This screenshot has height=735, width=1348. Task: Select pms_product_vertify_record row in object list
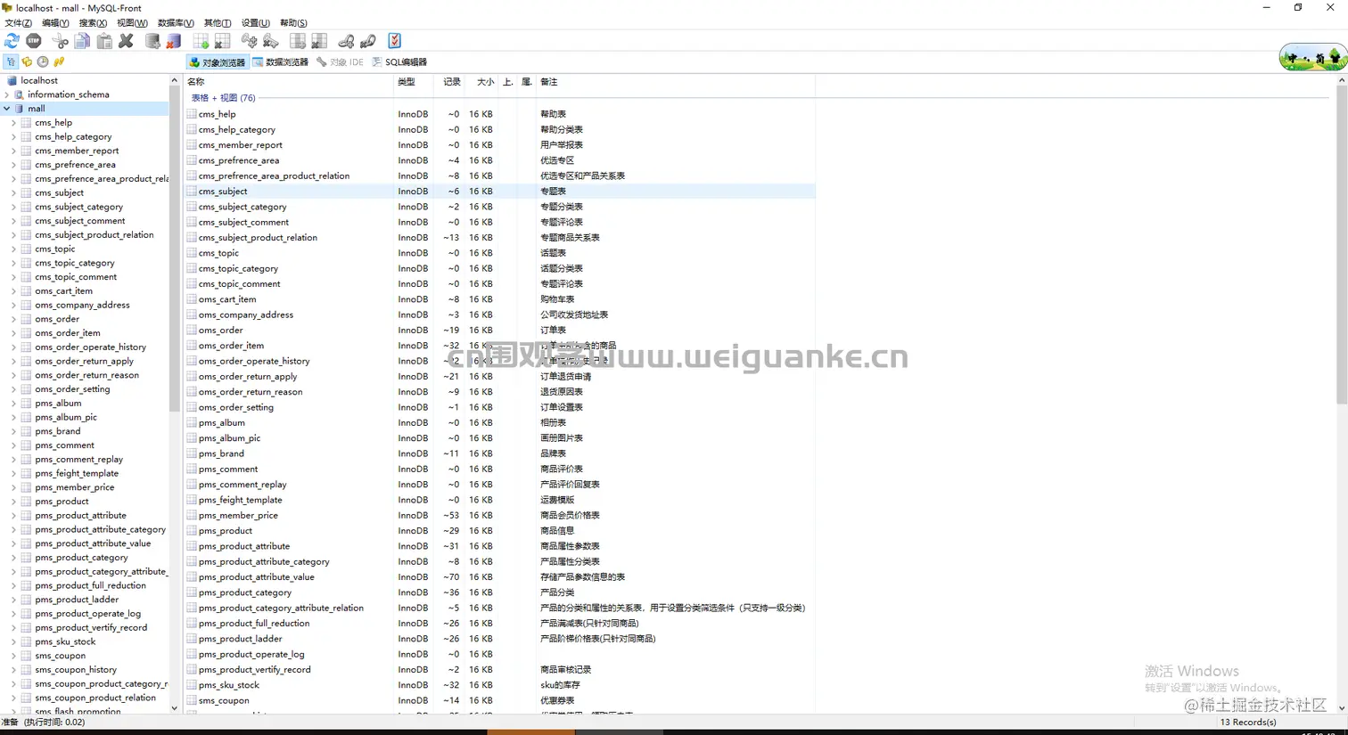click(500, 669)
